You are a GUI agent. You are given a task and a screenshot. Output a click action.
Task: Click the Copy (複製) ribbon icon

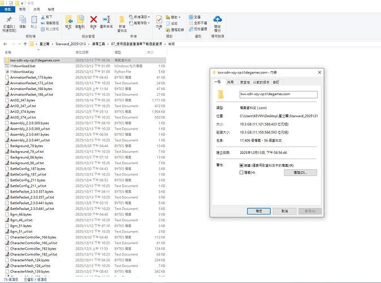[24, 22]
